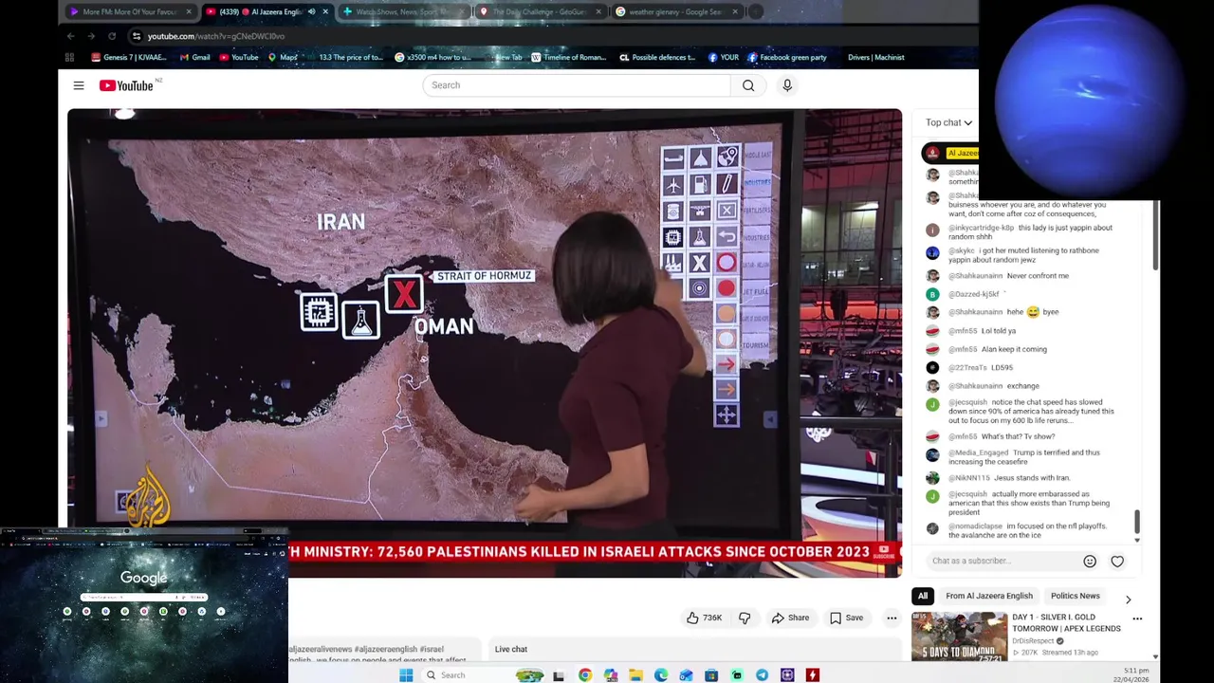Click the YouTube logo home link
Screen dimensions: 1214x683
click(126, 85)
